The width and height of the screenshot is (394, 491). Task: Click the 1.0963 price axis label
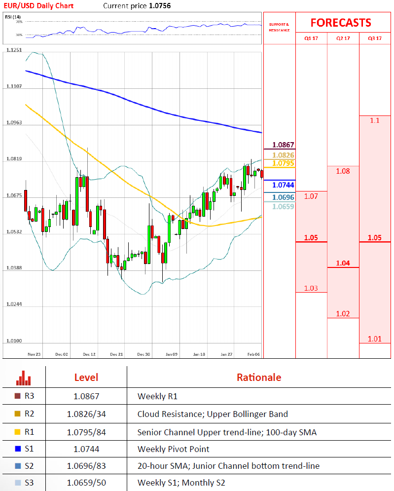14,122
